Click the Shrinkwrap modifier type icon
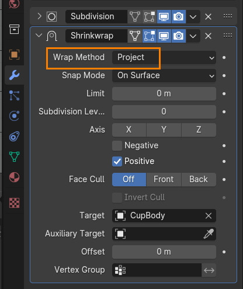 51,36
